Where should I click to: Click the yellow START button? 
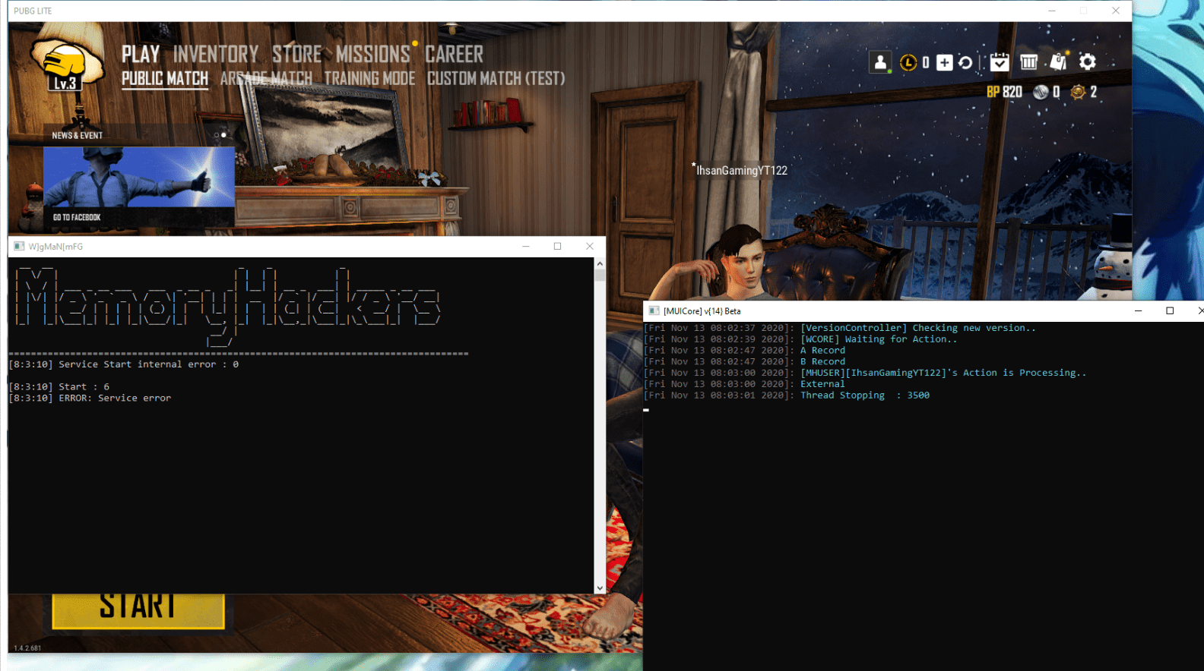pyautogui.click(x=138, y=611)
